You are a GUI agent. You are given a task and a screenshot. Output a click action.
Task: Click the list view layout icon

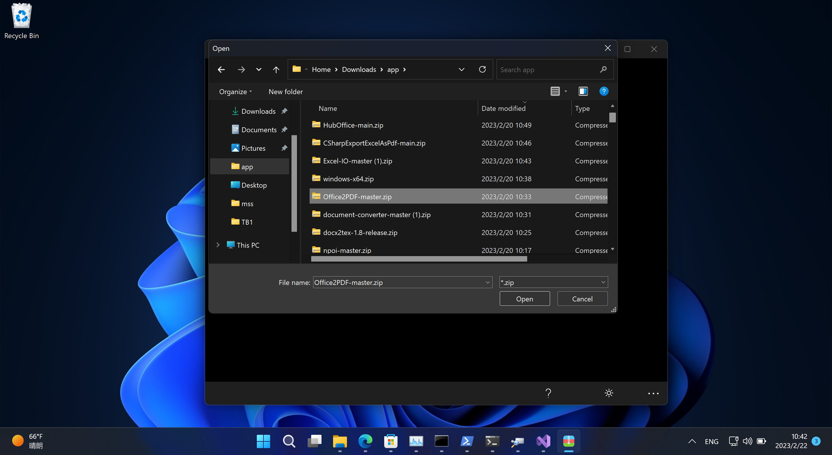coord(555,91)
